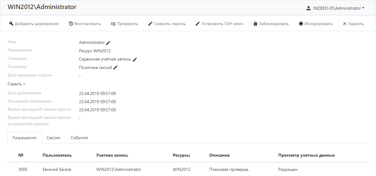Collapse details with Скрыть

pyautogui.click(x=16, y=84)
